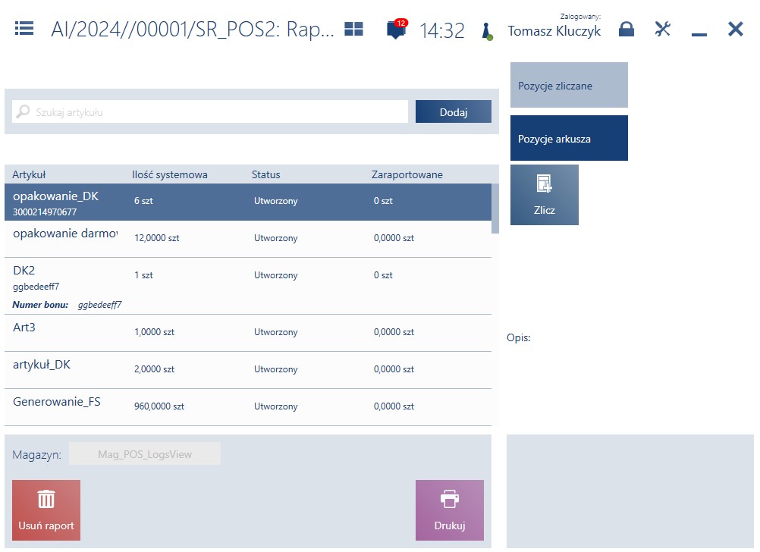Screen dimensions: 760x552
Task: Click the barcode 3000214970677 text
Action: coord(45,212)
